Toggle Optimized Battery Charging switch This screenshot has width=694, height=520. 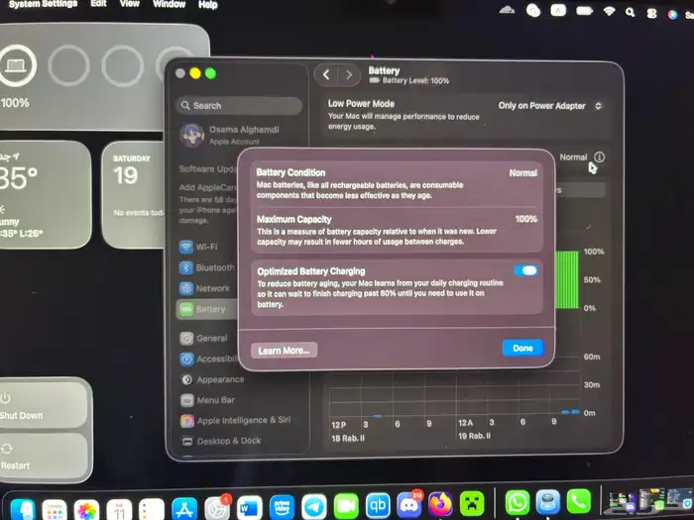(526, 270)
